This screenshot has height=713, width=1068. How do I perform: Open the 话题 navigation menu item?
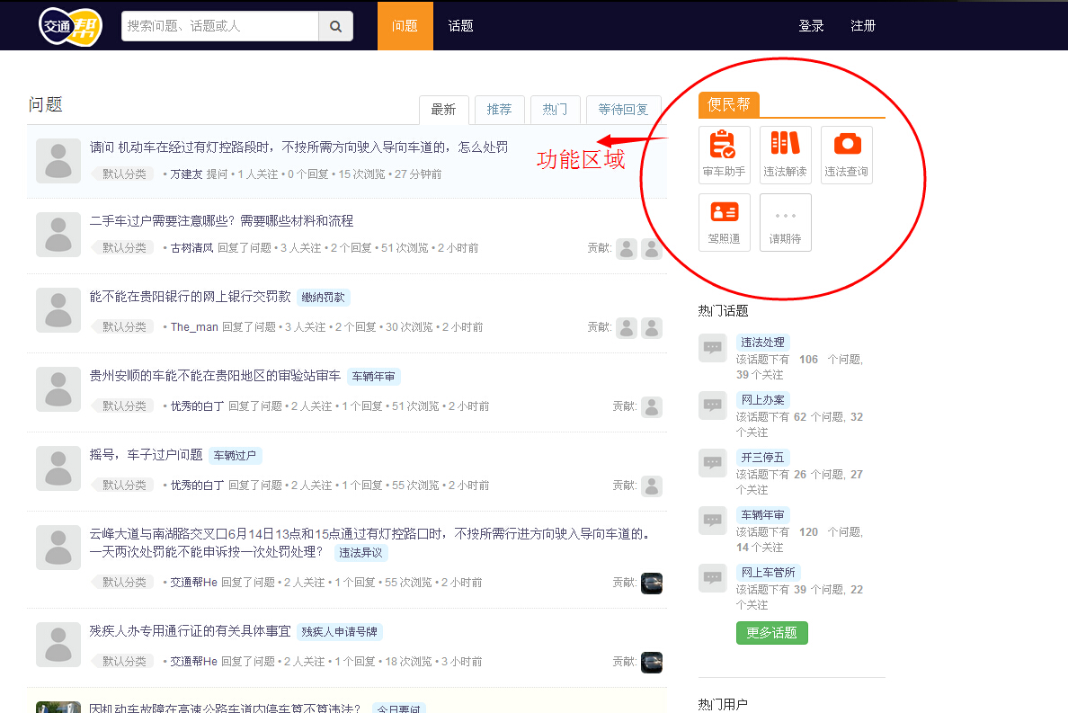coord(460,26)
